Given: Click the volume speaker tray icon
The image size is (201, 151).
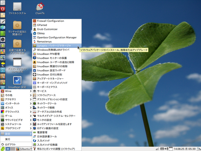Looking at the screenshot, I should (167, 149).
